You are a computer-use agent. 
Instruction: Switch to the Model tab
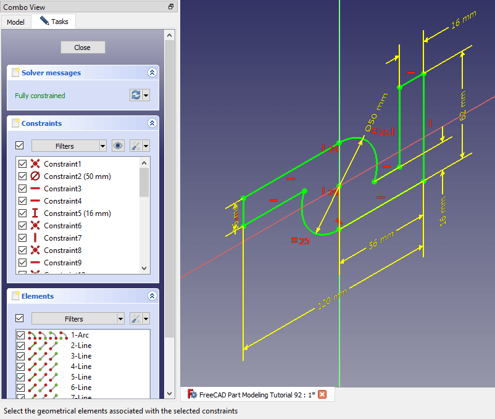(15, 22)
